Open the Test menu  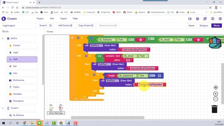(x=52, y=19)
